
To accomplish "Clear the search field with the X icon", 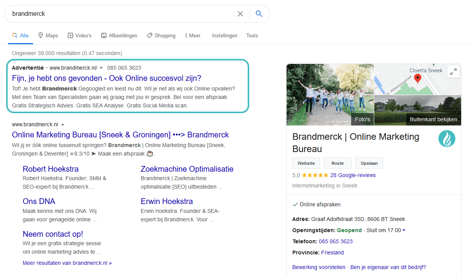I will point(240,13).
